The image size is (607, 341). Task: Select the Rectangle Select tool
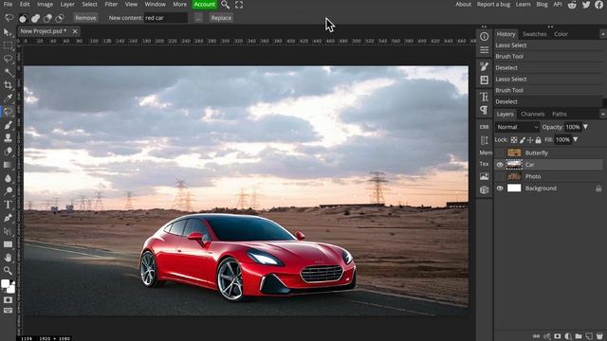(x=8, y=45)
